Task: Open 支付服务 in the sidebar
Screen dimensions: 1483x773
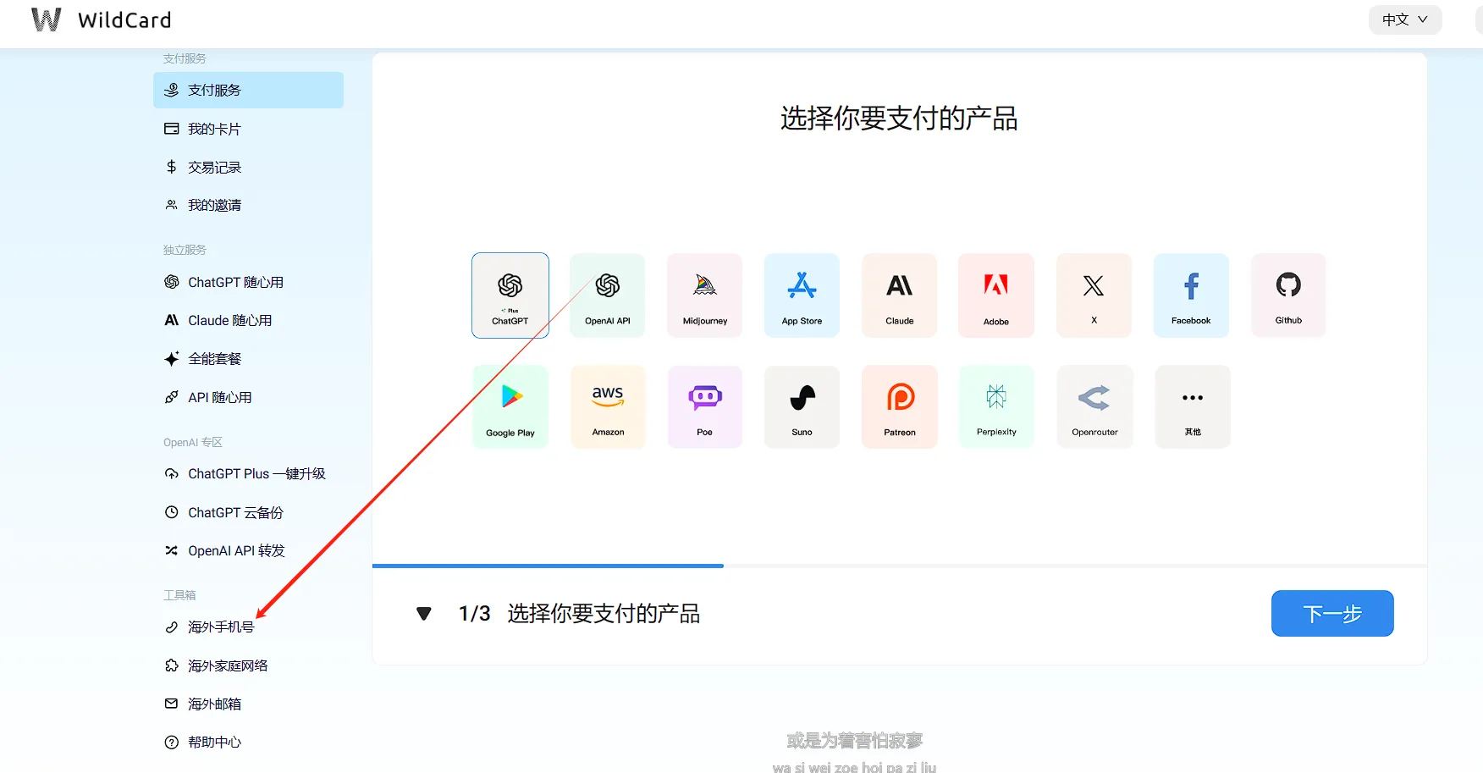Action: [x=248, y=90]
